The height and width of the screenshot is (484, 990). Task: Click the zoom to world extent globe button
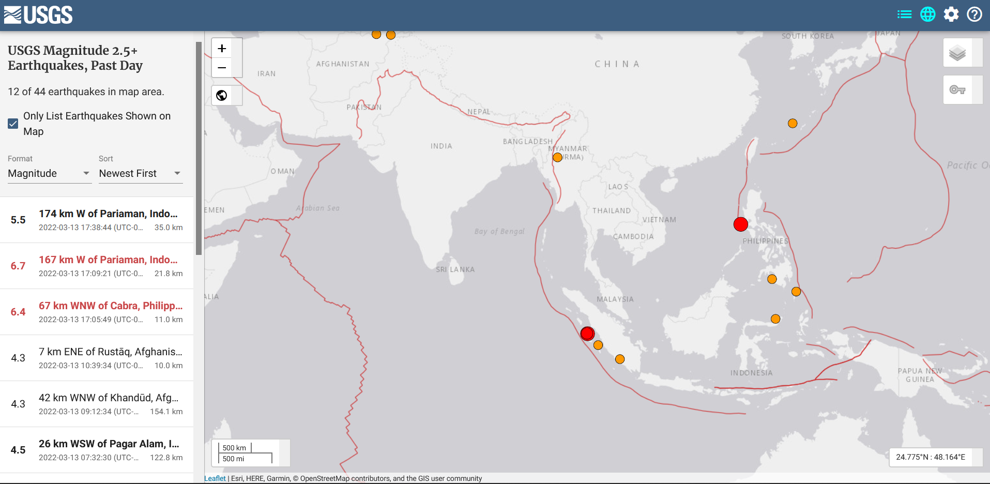(222, 95)
